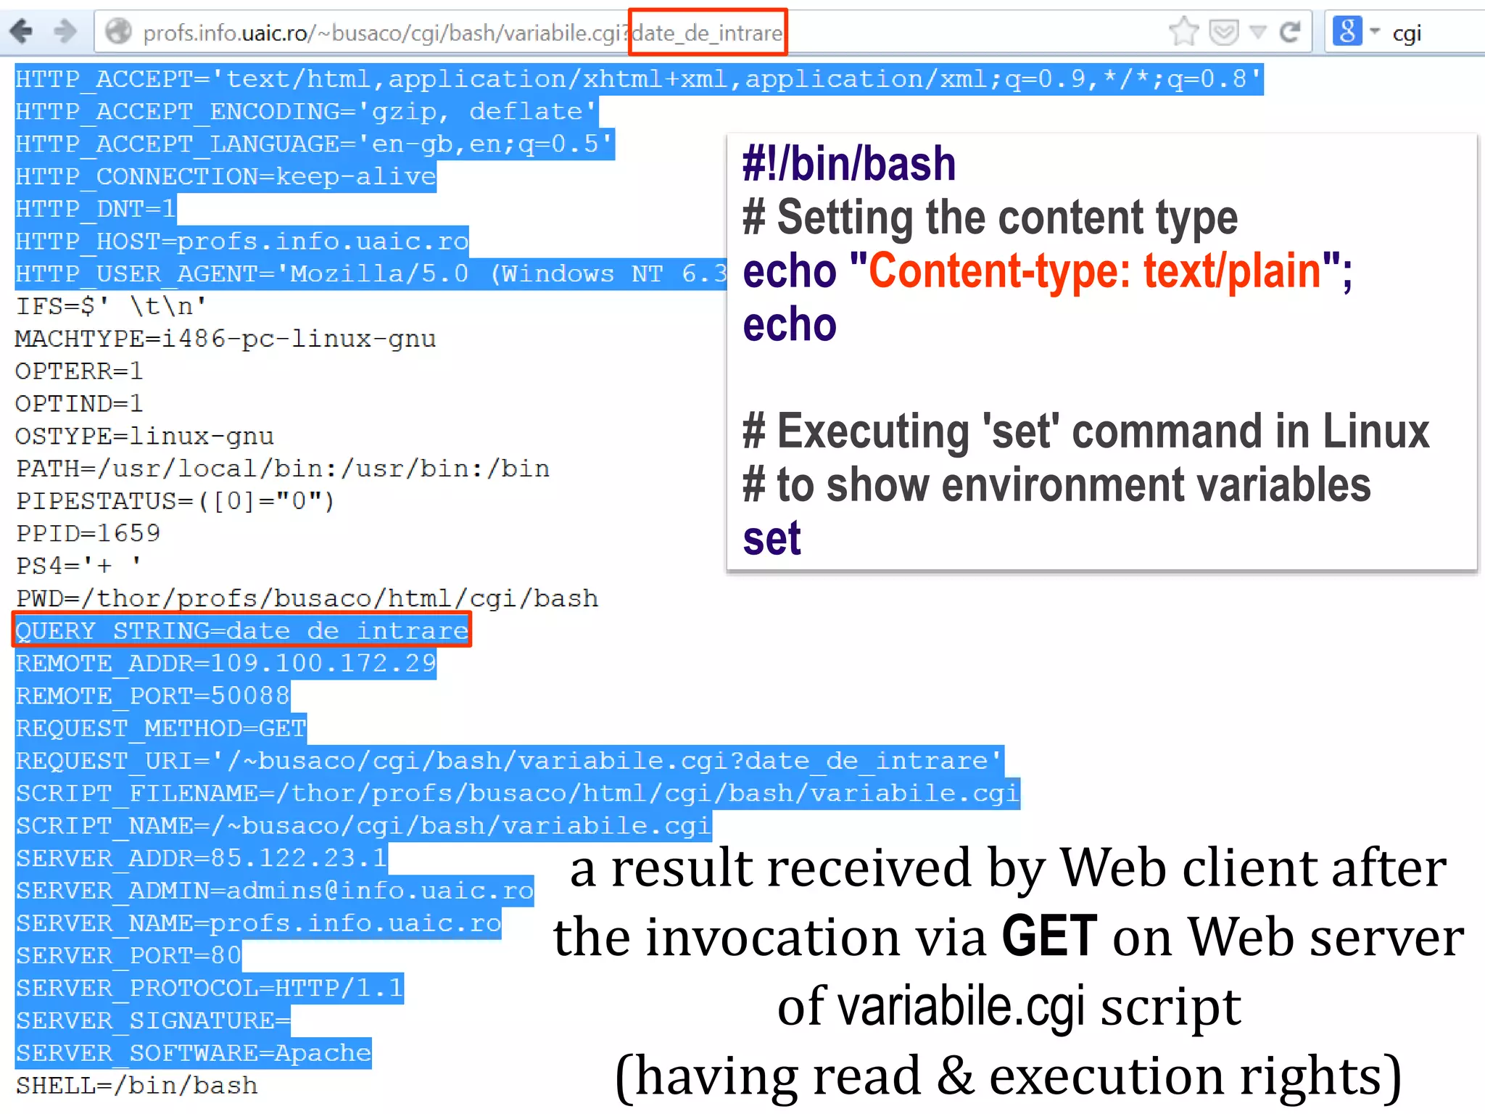Open the URL history dropdown arrow
1485x1114 pixels.
tap(1259, 32)
